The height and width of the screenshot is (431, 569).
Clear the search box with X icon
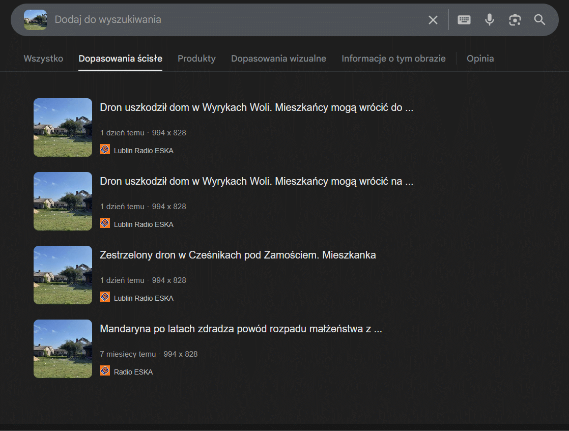(x=433, y=20)
